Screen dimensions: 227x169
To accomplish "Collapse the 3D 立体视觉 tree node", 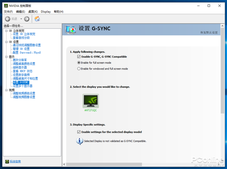I will (6, 31).
